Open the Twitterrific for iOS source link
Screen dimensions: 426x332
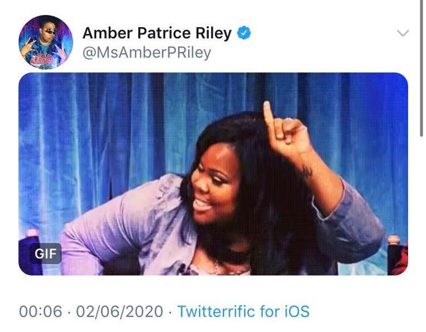(243, 311)
